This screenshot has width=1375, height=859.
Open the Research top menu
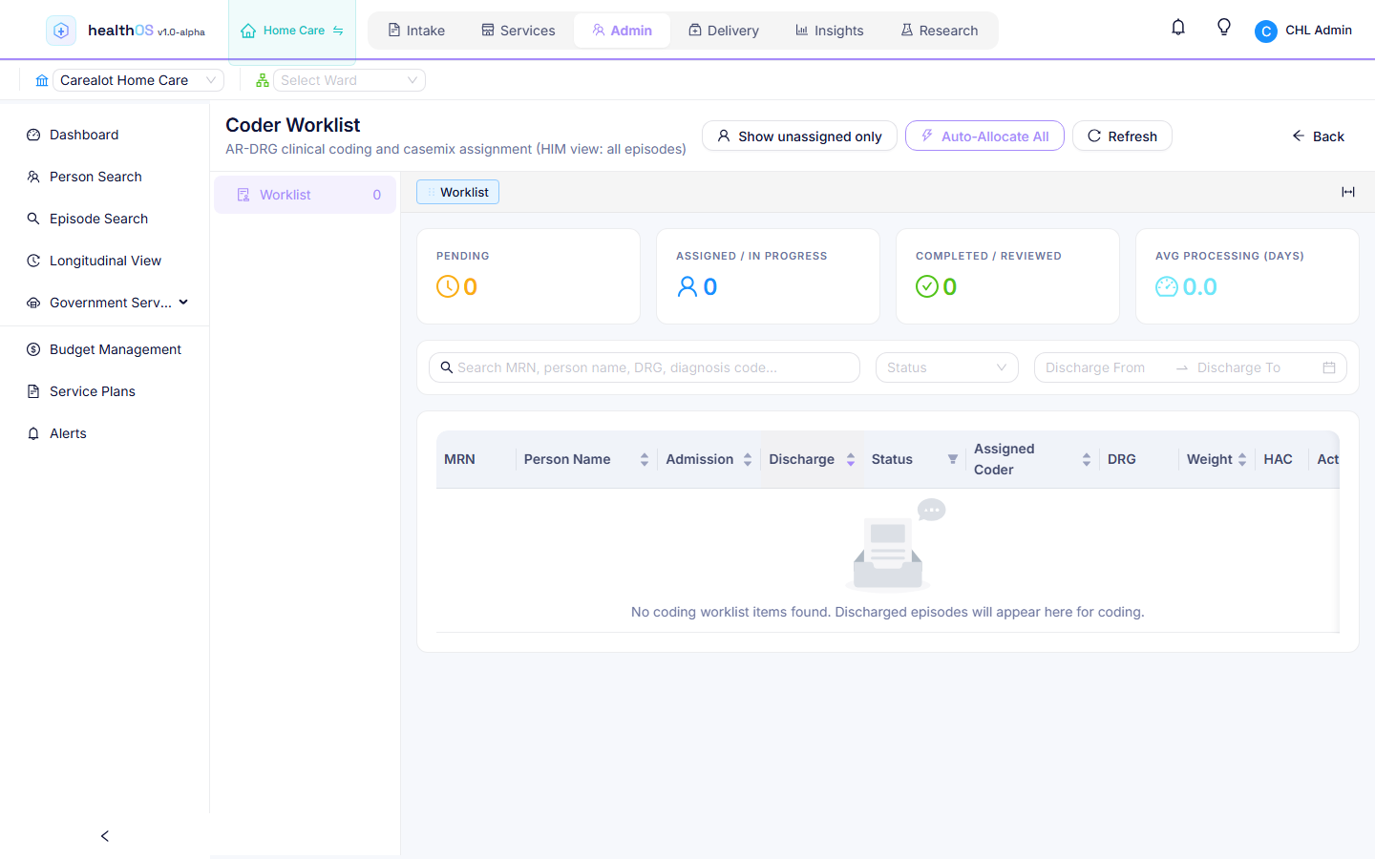[940, 31]
